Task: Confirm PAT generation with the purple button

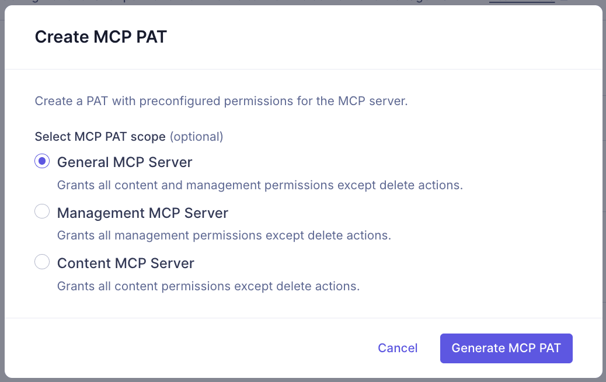Action: [x=506, y=348]
